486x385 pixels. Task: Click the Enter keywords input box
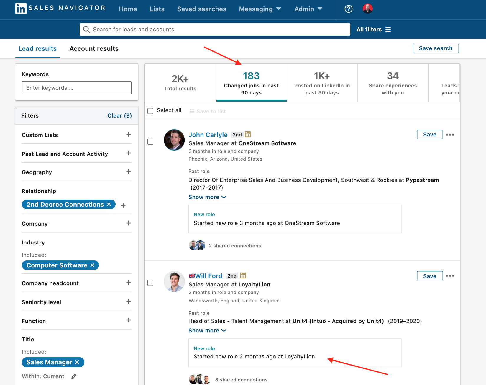pos(77,88)
